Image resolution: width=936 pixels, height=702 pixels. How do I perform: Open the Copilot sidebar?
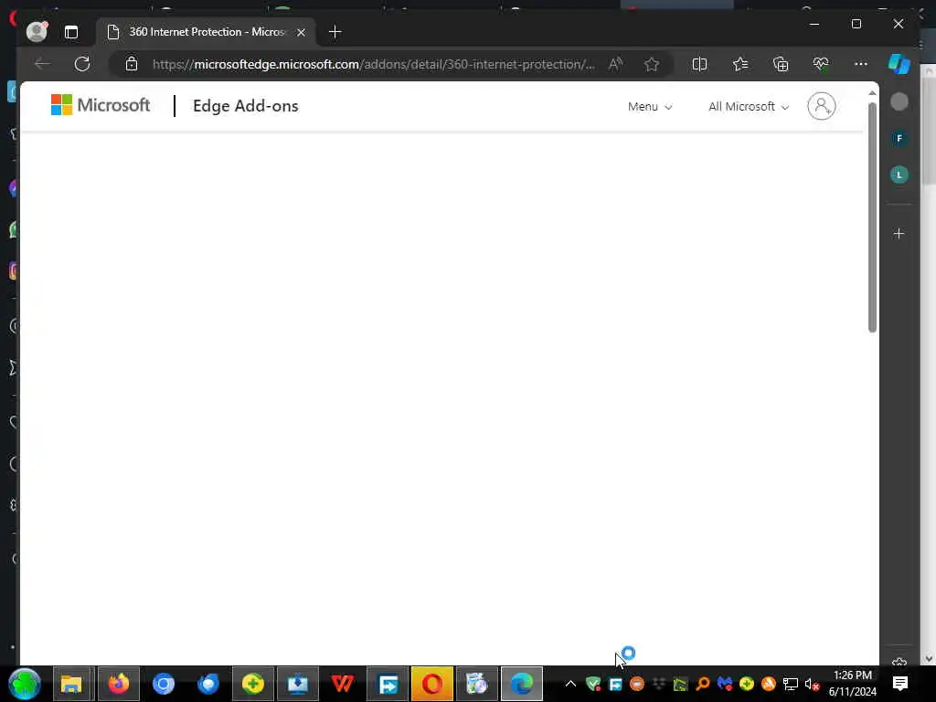pyautogui.click(x=899, y=64)
